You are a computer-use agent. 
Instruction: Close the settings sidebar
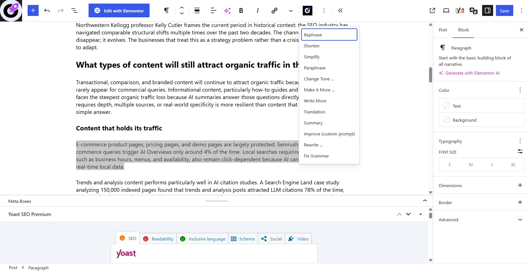click(521, 30)
